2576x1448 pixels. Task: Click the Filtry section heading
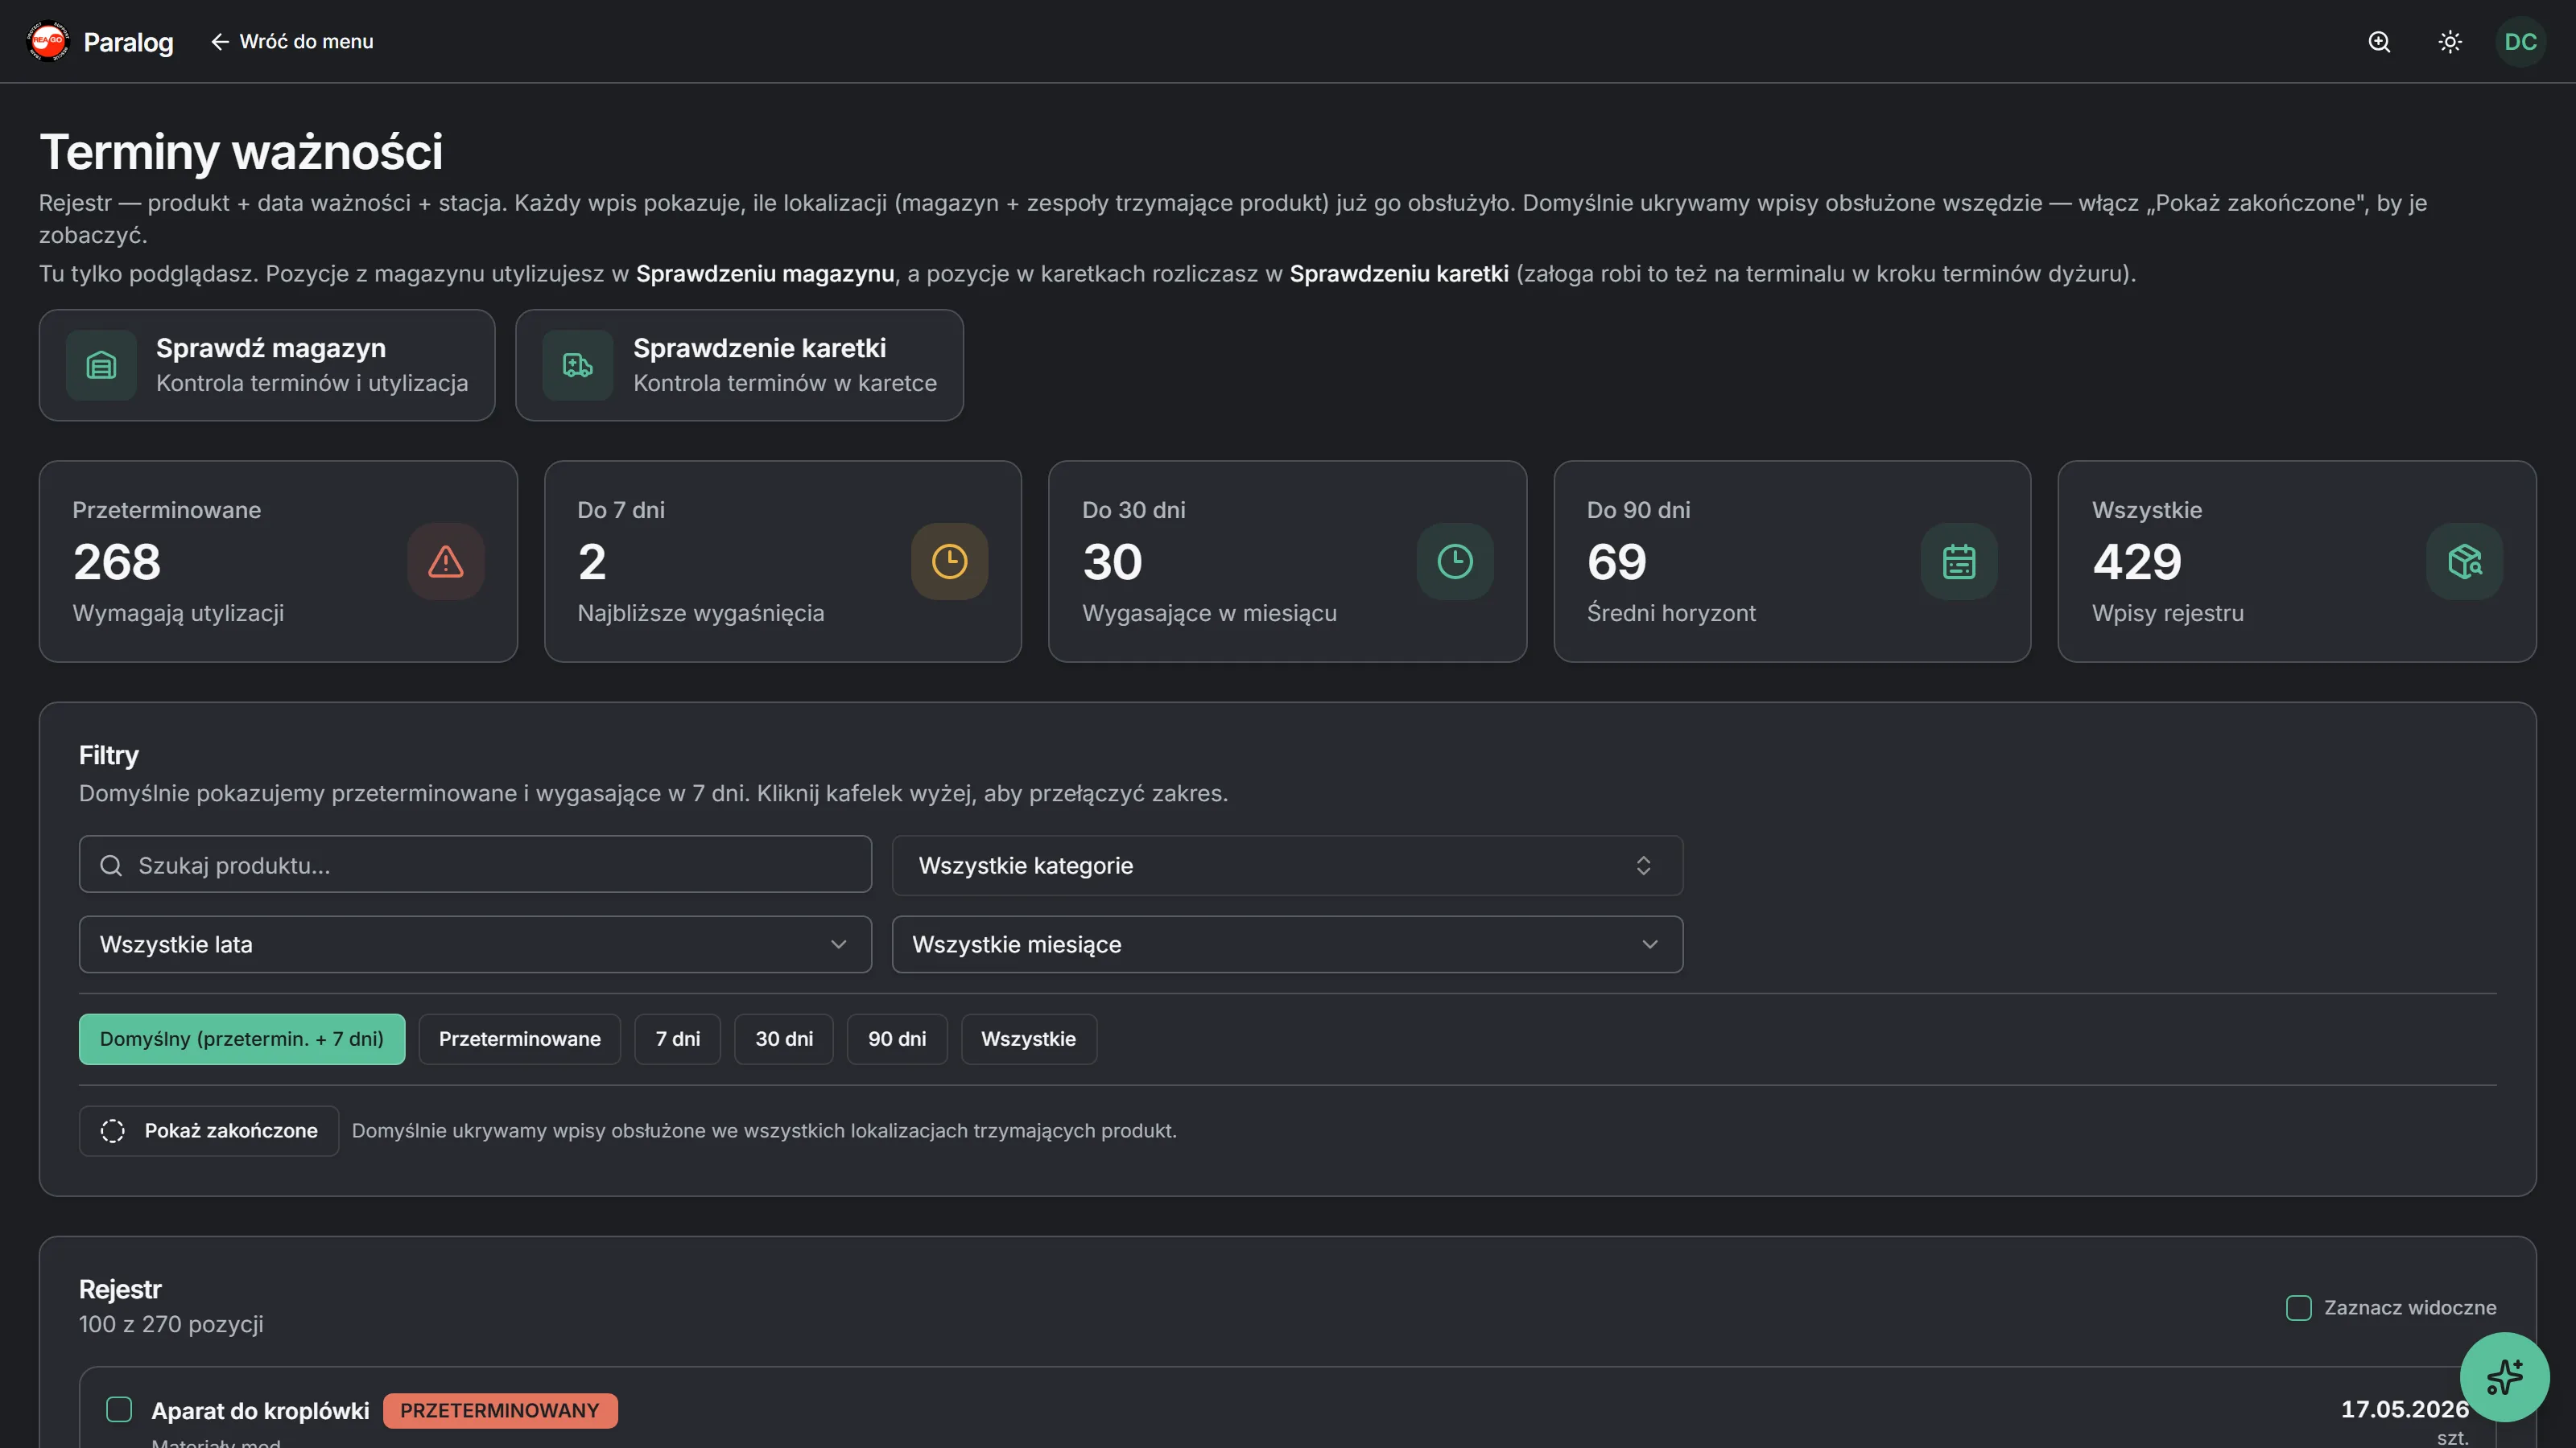[109, 755]
